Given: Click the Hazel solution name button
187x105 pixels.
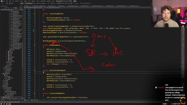Looking at the screenshot, I should pyautogui.click(x=75, y=1).
